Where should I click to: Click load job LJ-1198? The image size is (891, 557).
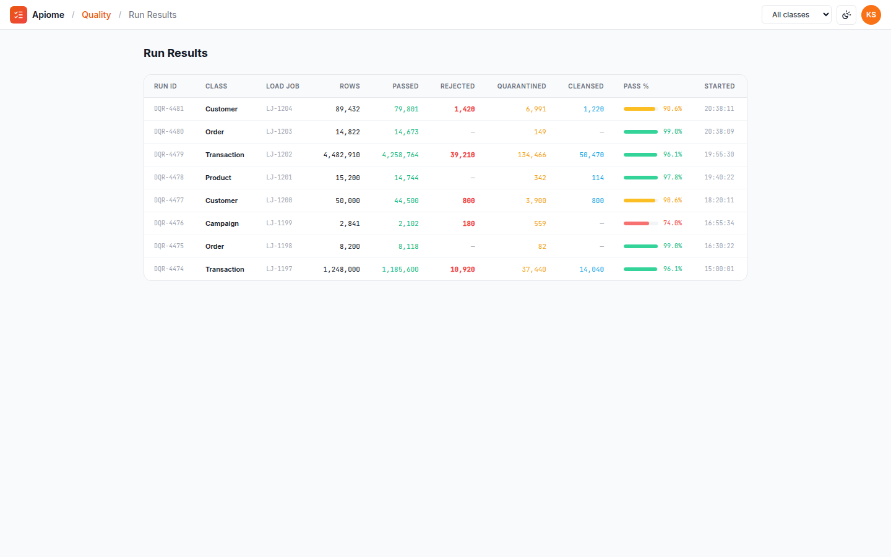279,246
